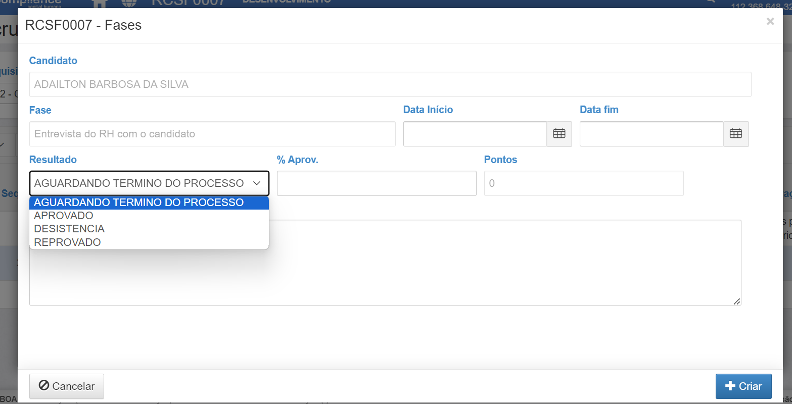This screenshot has width=792, height=404.
Task: Choose REPROVADO from Resultado list
Action: [x=149, y=242]
